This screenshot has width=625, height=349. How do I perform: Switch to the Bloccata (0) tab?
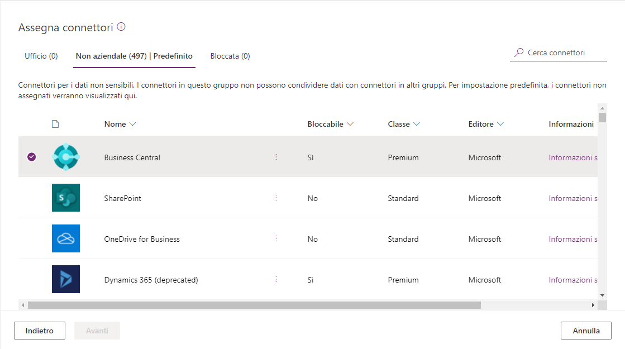[x=230, y=56]
